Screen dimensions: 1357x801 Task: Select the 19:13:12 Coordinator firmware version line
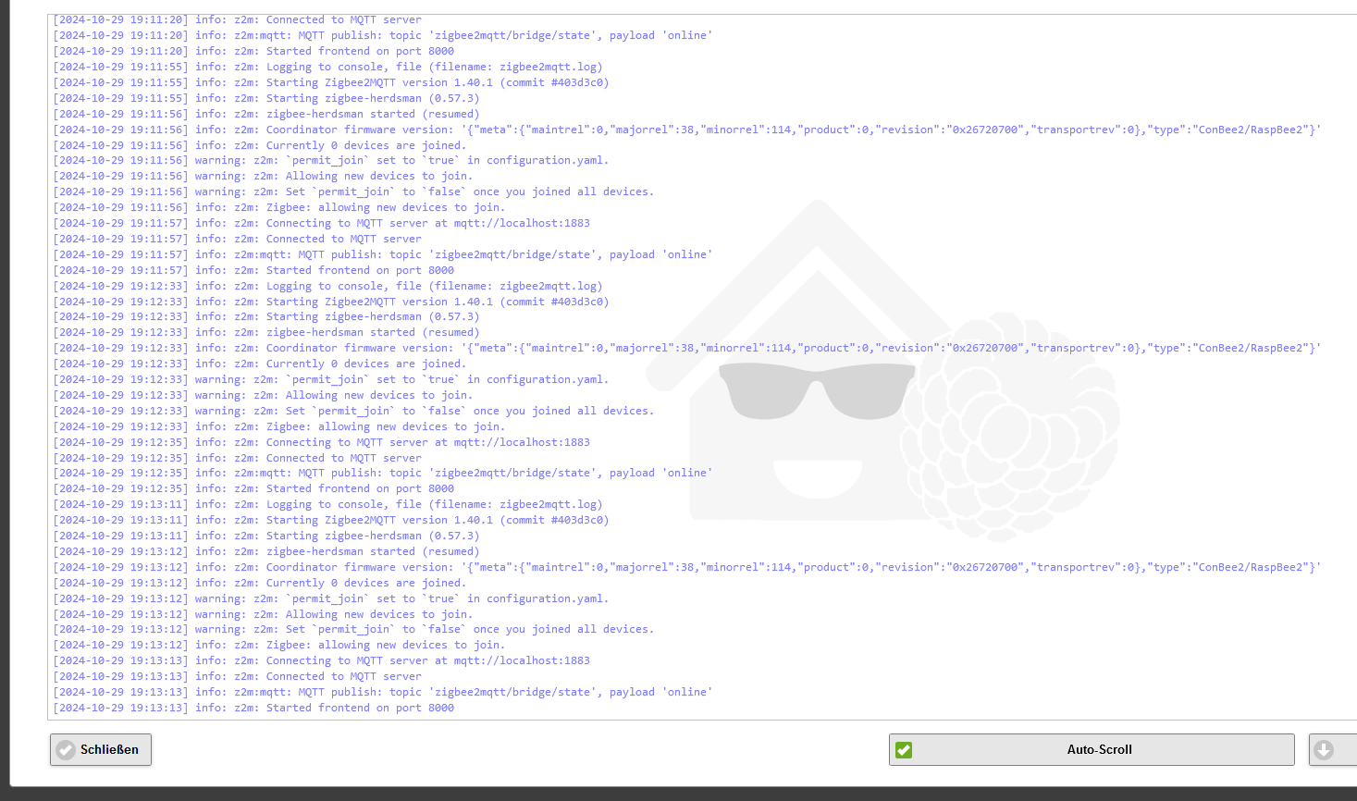(687, 567)
